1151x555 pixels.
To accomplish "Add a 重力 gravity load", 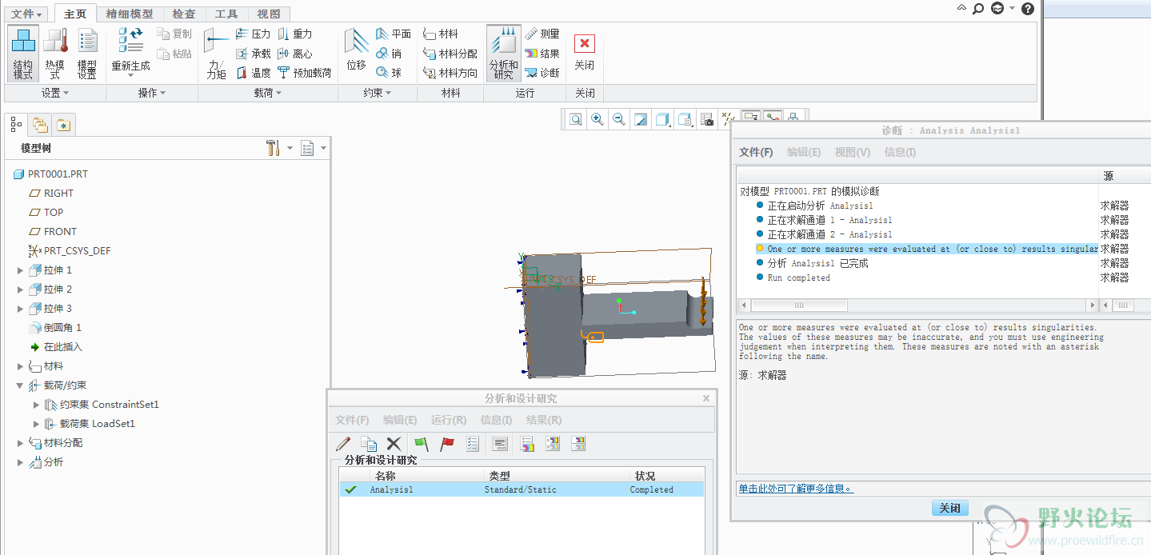I will click(295, 34).
